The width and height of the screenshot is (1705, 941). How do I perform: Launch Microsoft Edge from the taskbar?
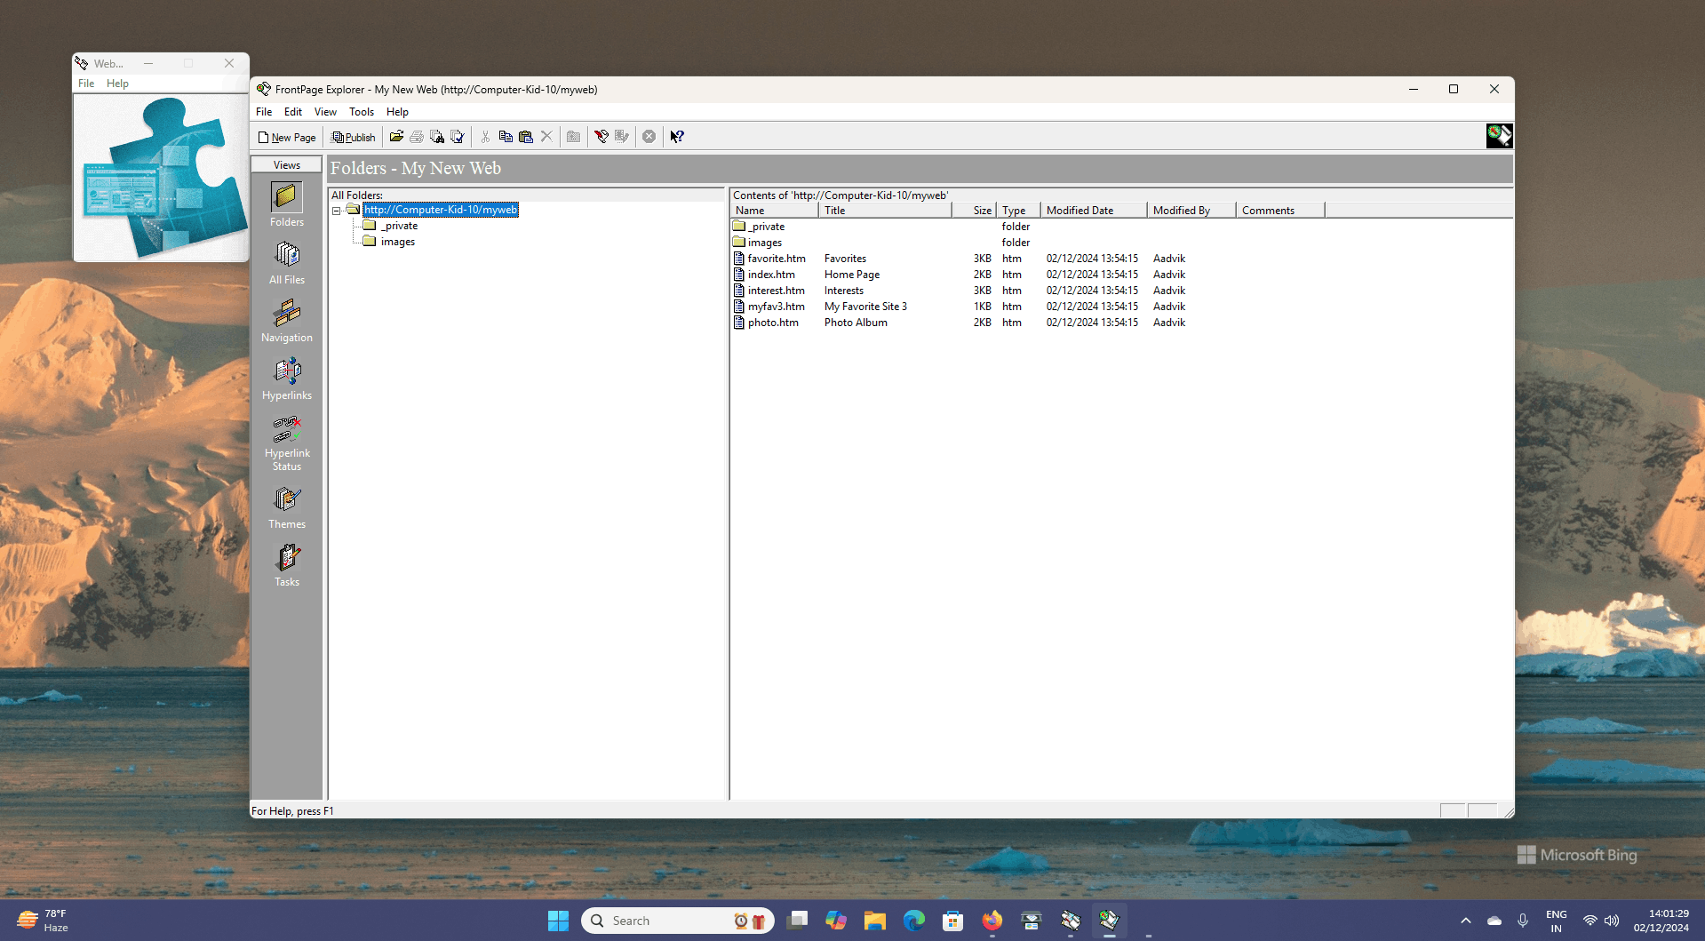click(x=914, y=921)
